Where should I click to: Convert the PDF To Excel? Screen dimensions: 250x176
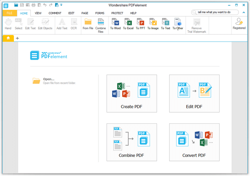(x=128, y=24)
